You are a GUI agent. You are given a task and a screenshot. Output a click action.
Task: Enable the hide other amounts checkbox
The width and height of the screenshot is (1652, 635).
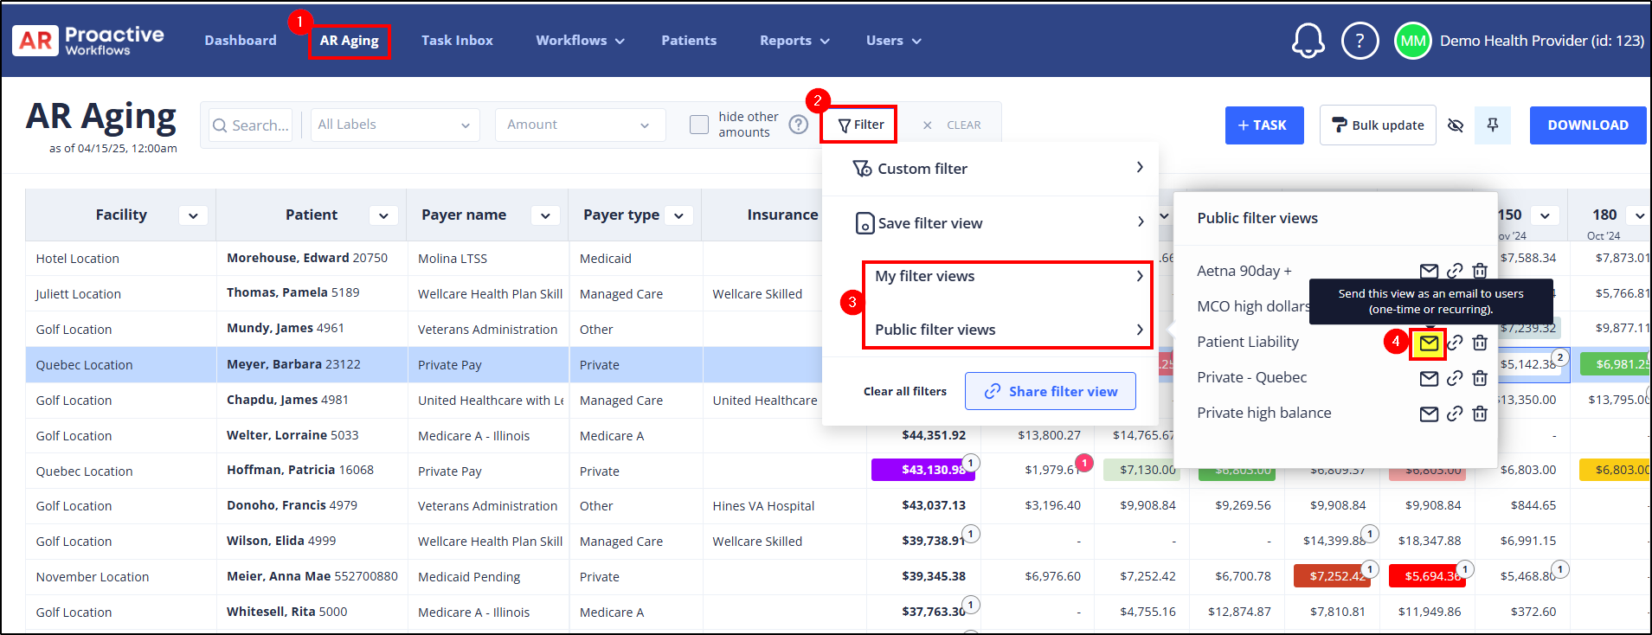point(699,125)
